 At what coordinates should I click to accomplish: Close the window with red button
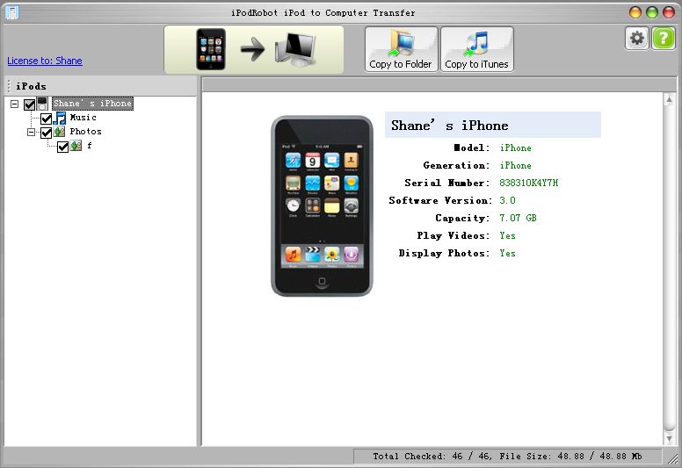(669, 12)
